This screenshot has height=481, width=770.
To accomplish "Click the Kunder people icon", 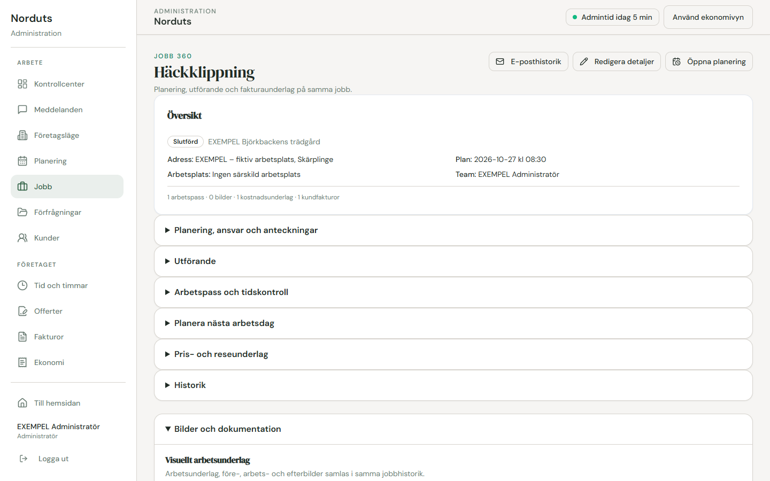I will 22,238.
